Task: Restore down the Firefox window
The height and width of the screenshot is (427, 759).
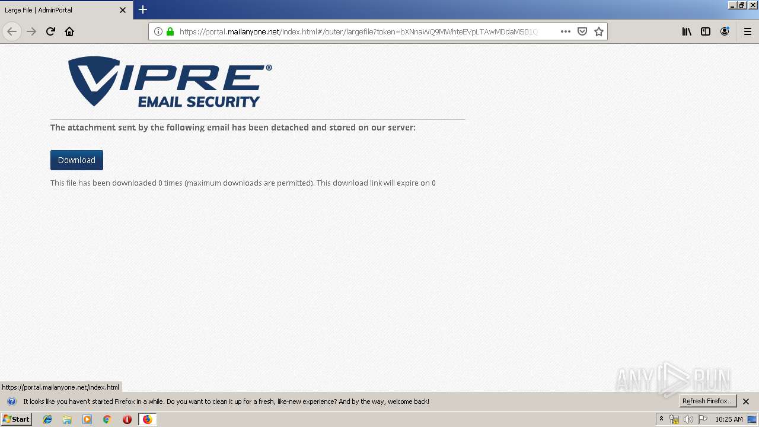Action: pyautogui.click(x=742, y=5)
